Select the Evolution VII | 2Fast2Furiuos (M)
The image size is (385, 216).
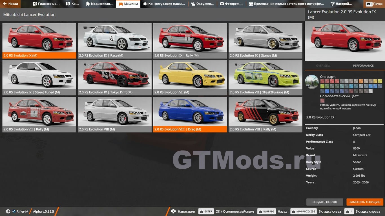point(265,78)
